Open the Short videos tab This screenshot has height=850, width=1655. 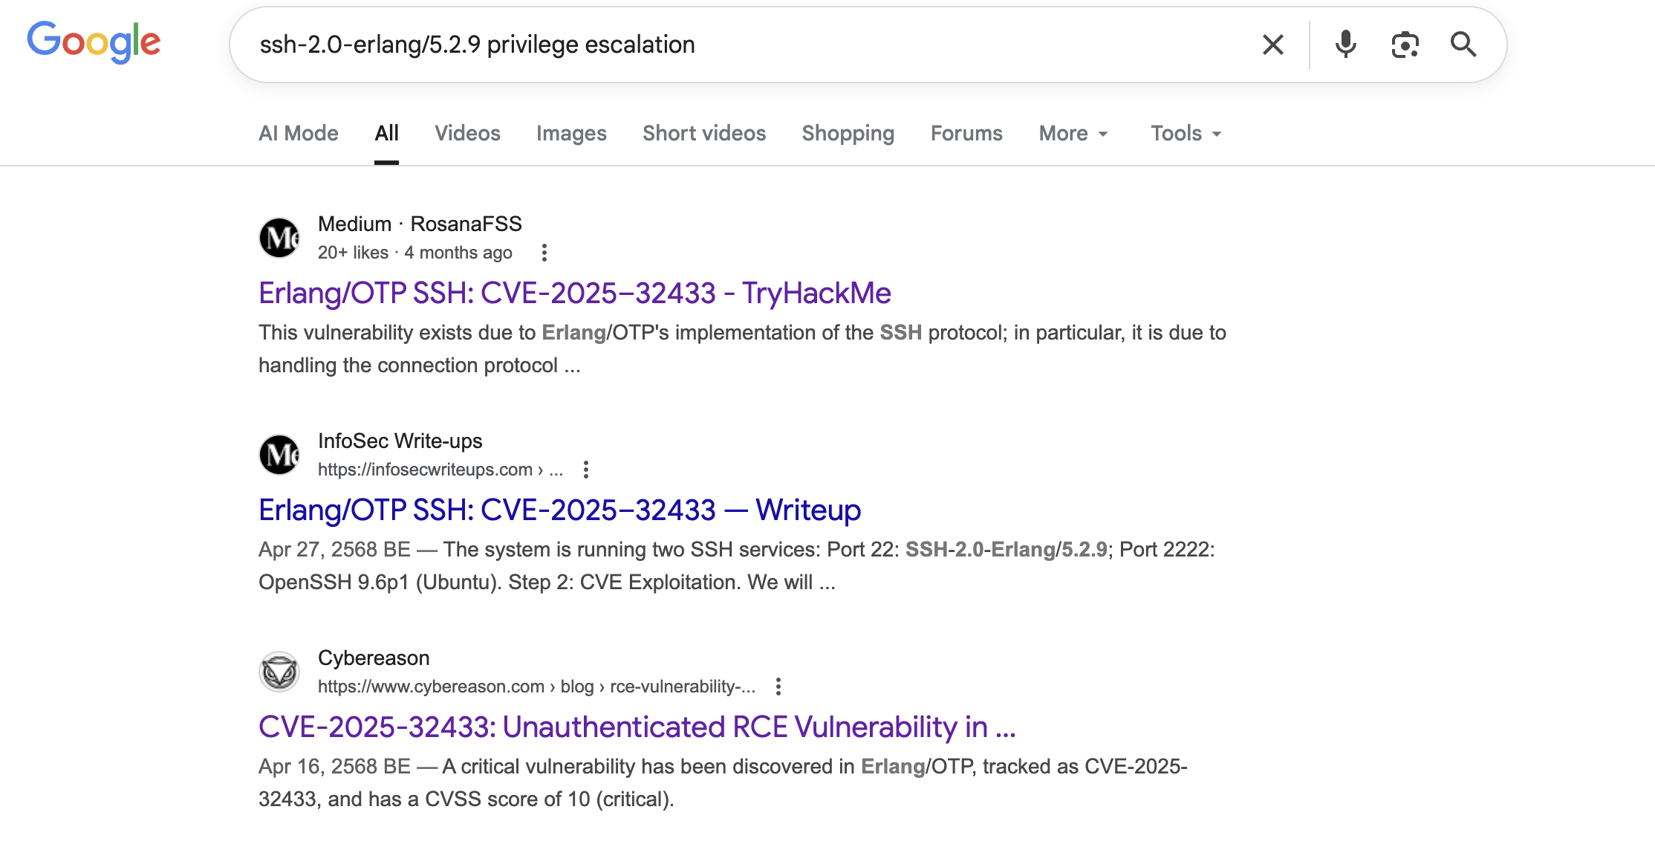point(703,133)
